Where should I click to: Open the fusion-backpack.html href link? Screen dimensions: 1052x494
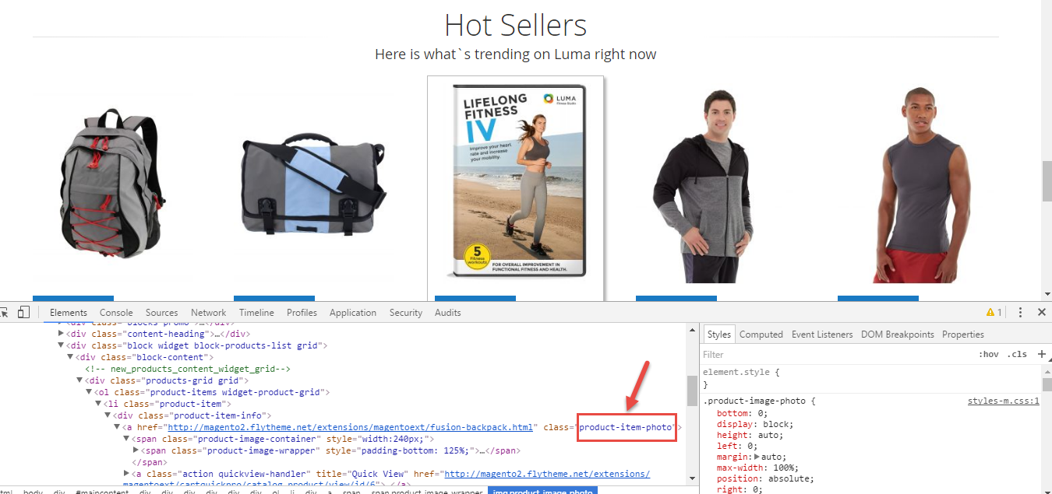click(351, 427)
